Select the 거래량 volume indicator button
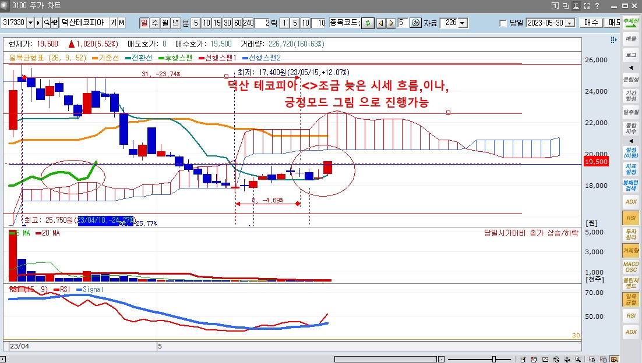Viewport: 642px width, 363px height. tap(631, 250)
